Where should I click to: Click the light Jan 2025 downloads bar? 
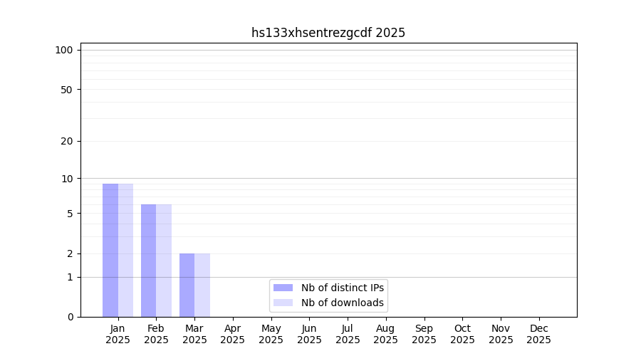(x=125, y=250)
